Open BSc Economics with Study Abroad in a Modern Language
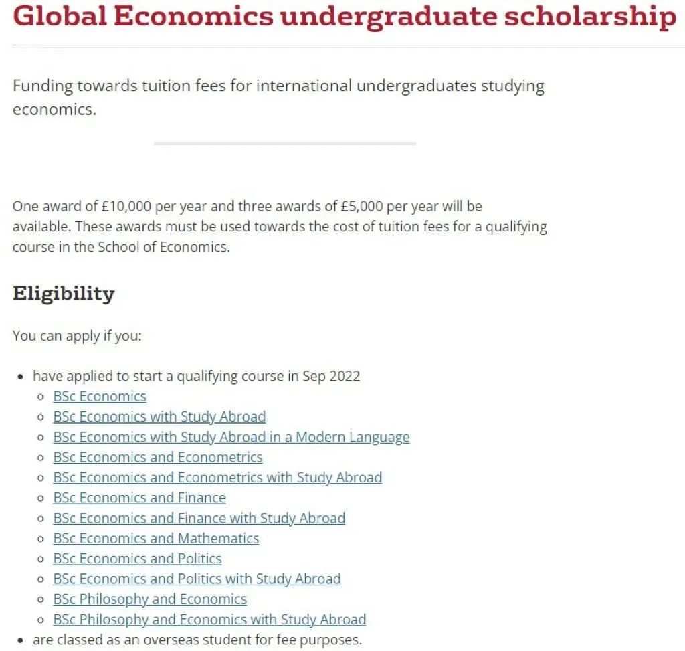Image resolution: width=685 pixels, height=651 pixels. tap(231, 438)
